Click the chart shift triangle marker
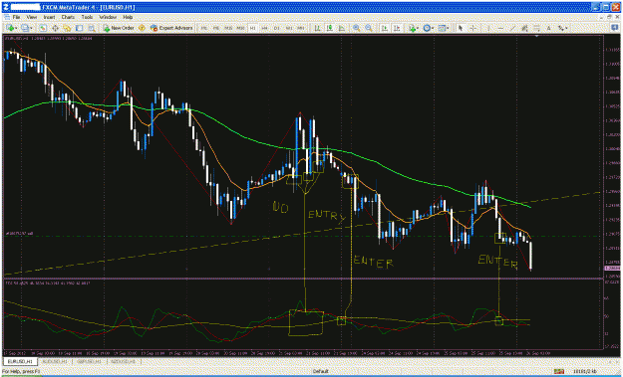 [x=537, y=37]
